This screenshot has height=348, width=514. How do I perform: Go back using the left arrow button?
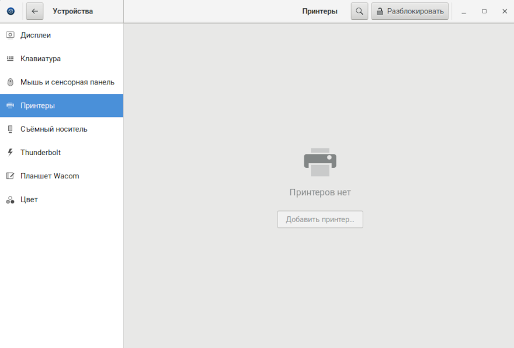pyautogui.click(x=34, y=11)
